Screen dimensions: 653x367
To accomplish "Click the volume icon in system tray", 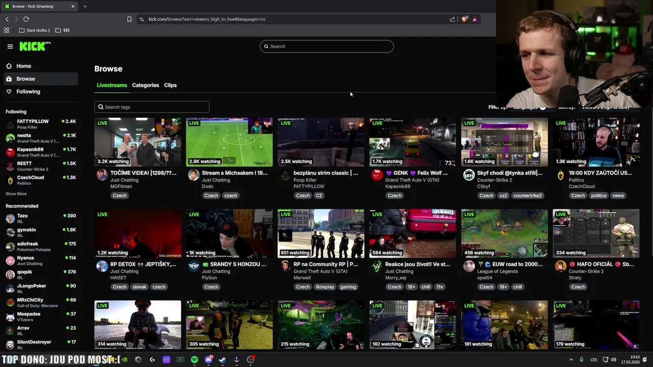I will click(613, 359).
